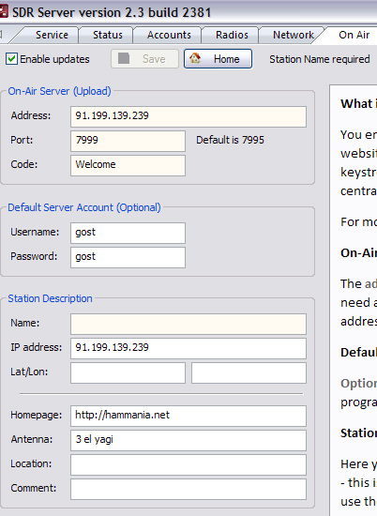Click the empty Comment field
The width and height of the screenshot is (377, 516).
click(x=188, y=489)
